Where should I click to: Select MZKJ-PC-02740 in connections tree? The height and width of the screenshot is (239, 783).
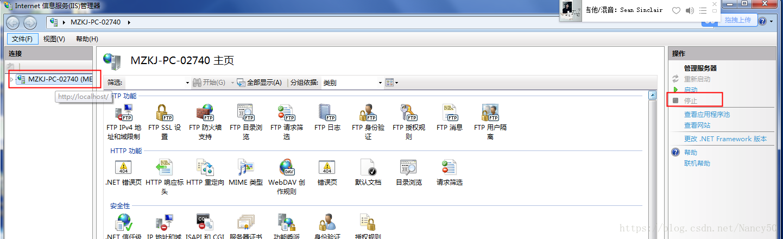coord(60,79)
